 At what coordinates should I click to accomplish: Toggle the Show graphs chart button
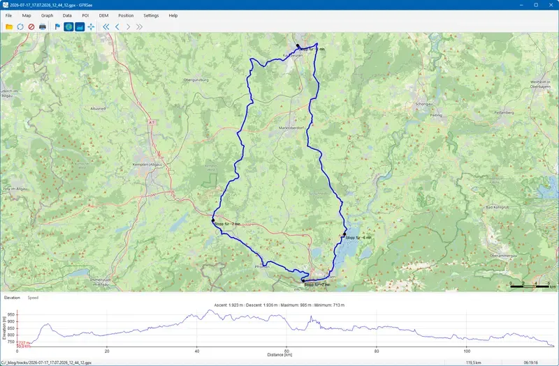pos(80,26)
